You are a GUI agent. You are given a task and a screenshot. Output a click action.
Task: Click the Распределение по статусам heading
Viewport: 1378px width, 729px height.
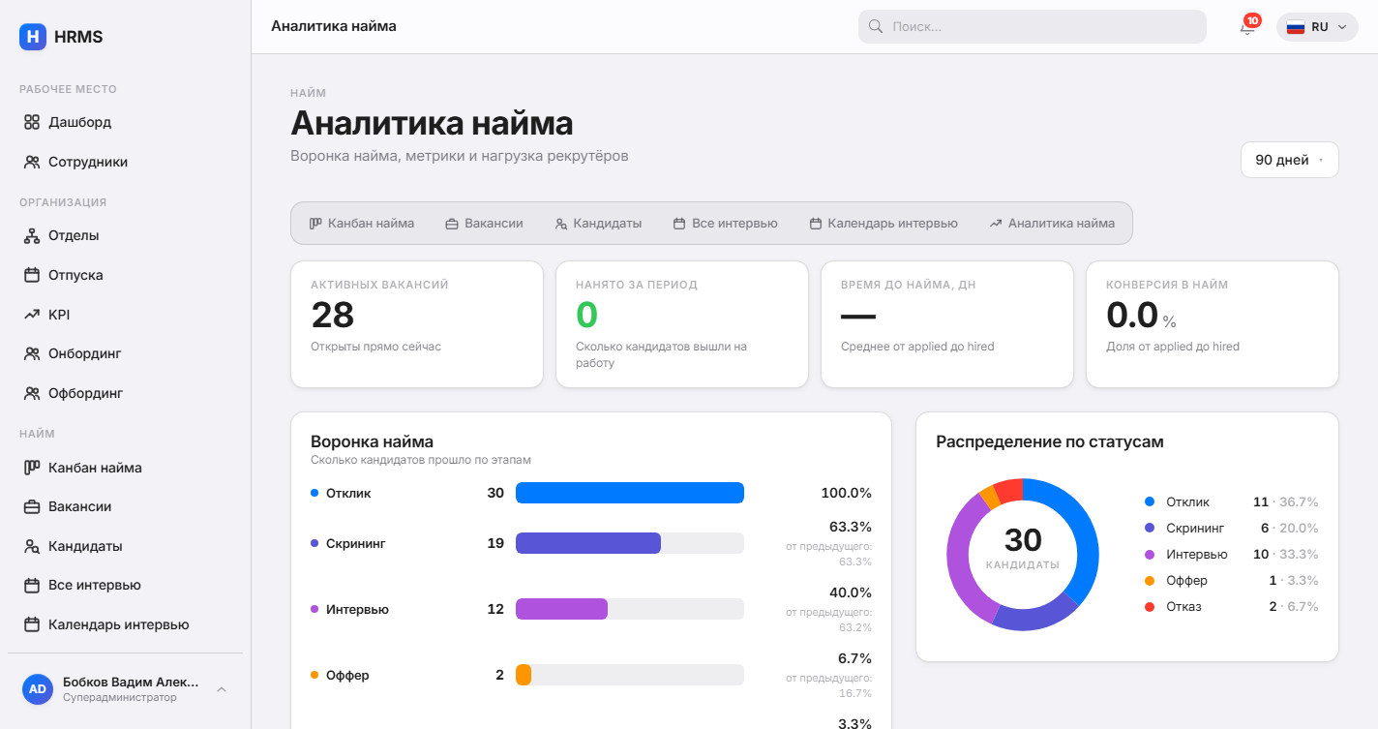point(1050,441)
